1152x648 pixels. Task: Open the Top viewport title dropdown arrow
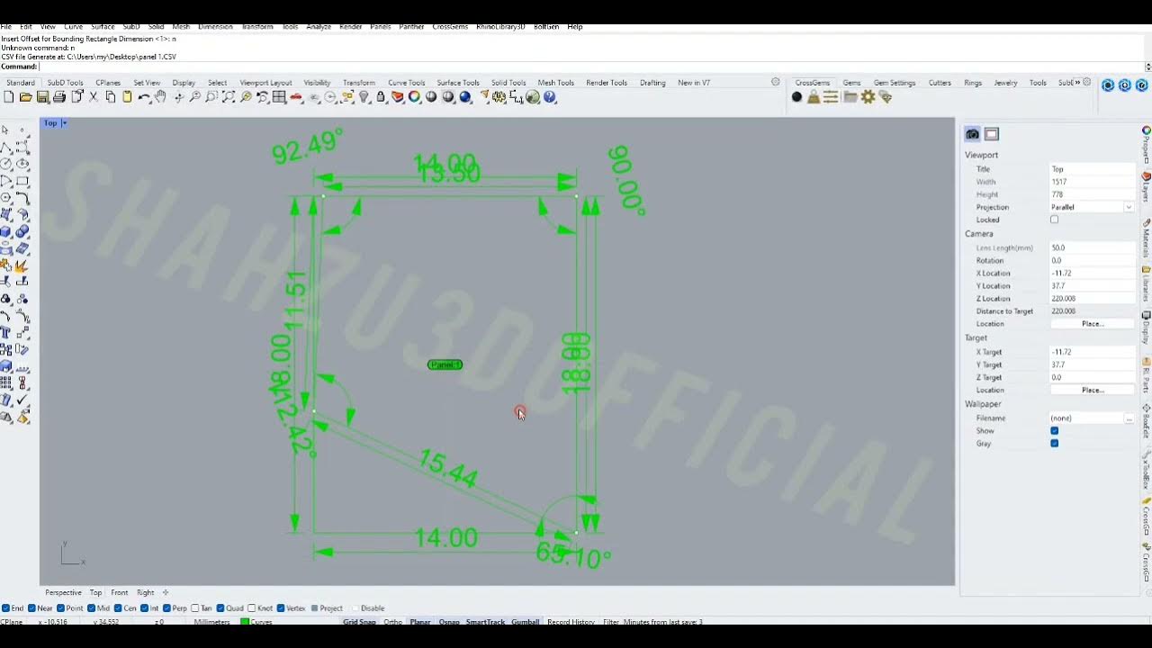(64, 123)
